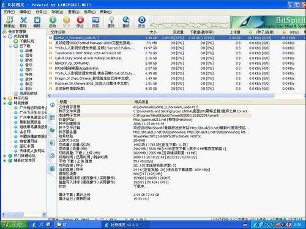Select the 影片 category in tree
306x229 pixels.
pos(29,89)
